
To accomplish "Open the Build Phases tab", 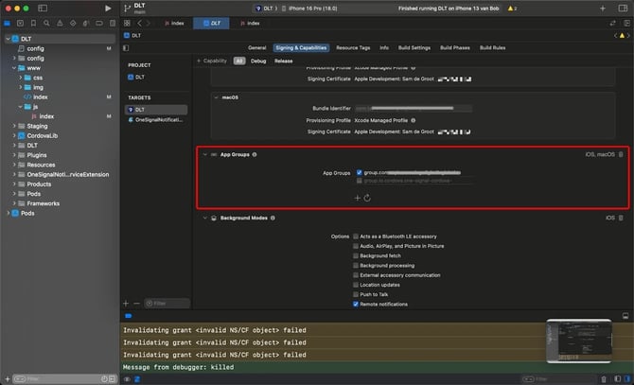I will tap(456, 47).
